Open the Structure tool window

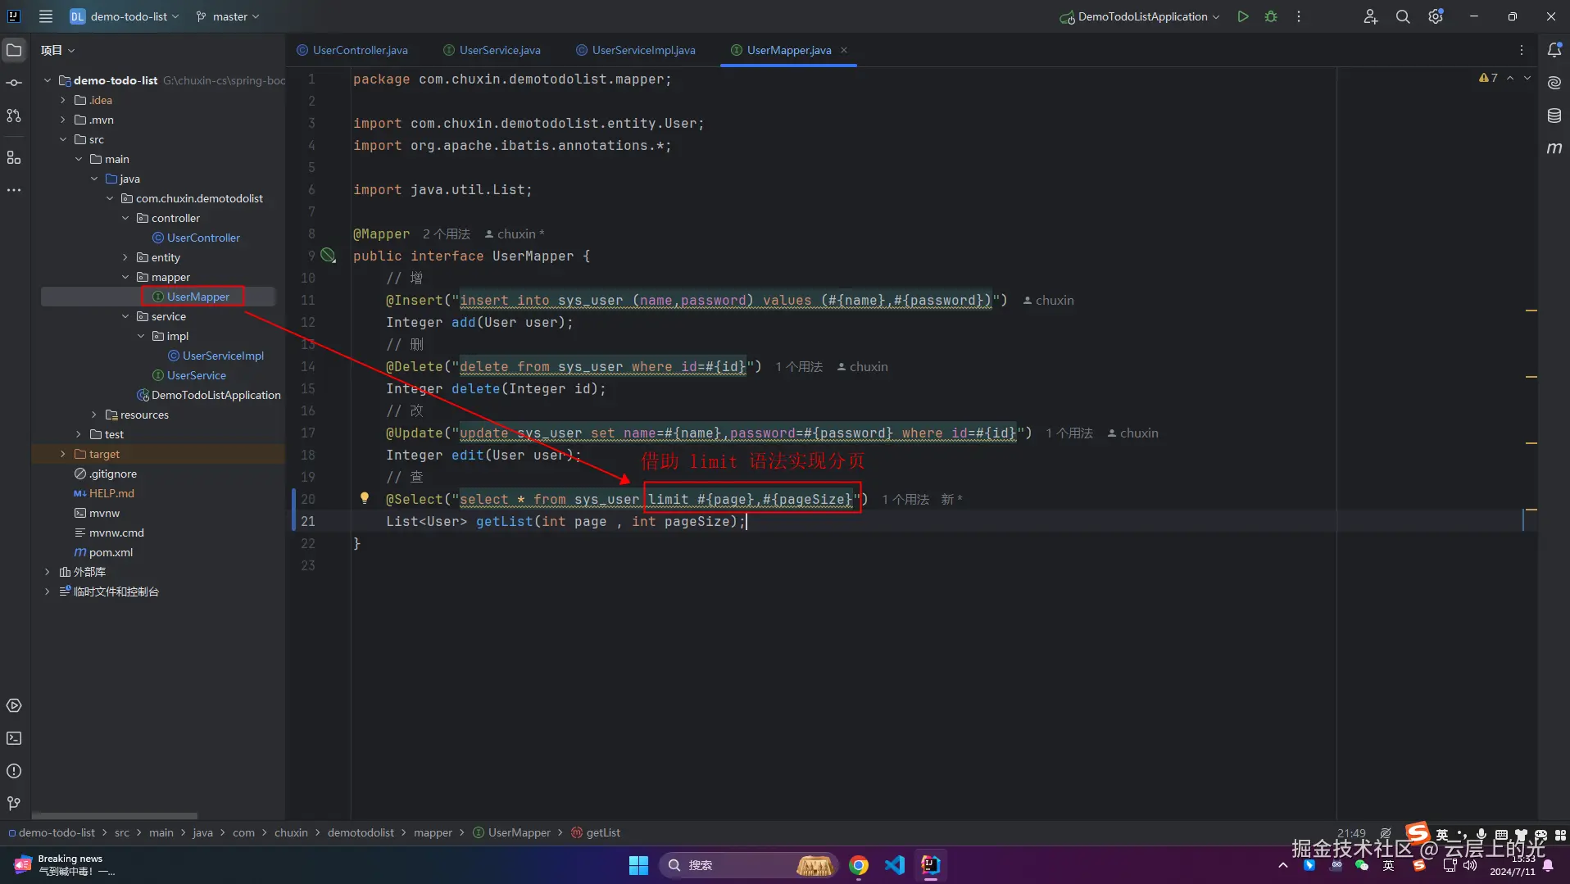(x=14, y=157)
